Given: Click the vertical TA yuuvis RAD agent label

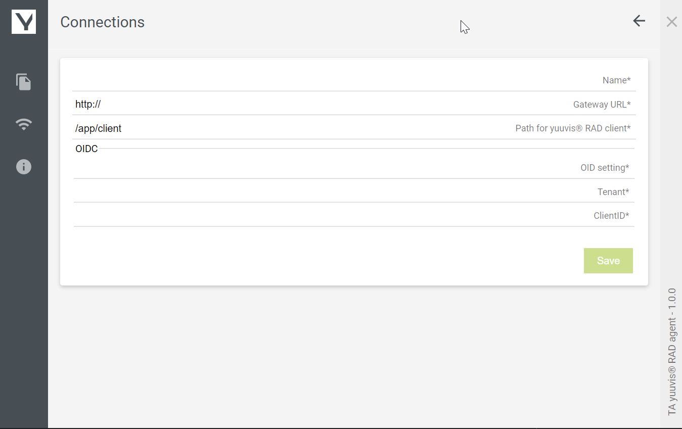Looking at the screenshot, I should [672, 352].
